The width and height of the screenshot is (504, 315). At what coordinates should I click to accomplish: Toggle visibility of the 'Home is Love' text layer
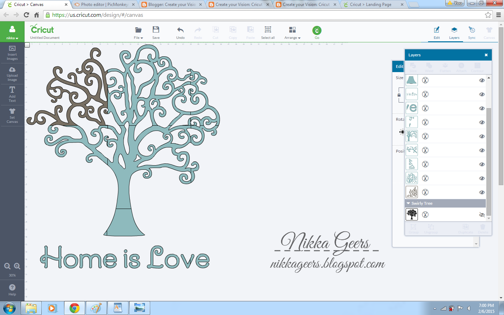(x=482, y=94)
